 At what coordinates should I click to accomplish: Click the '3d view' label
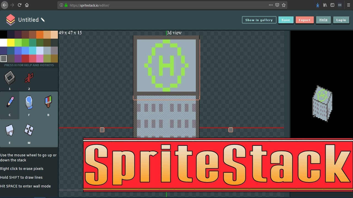[x=174, y=33]
